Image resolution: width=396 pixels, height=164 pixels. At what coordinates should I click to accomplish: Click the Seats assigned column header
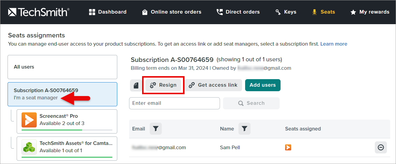pyautogui.click(x=303, y=129)
